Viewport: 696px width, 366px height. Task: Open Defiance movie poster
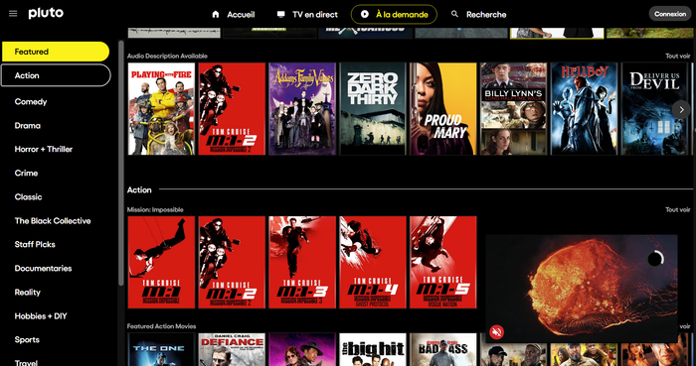[232, 349]
